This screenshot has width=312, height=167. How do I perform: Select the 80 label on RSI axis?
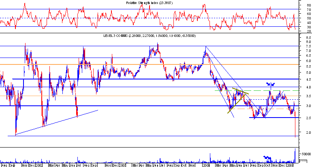[309, 6]
